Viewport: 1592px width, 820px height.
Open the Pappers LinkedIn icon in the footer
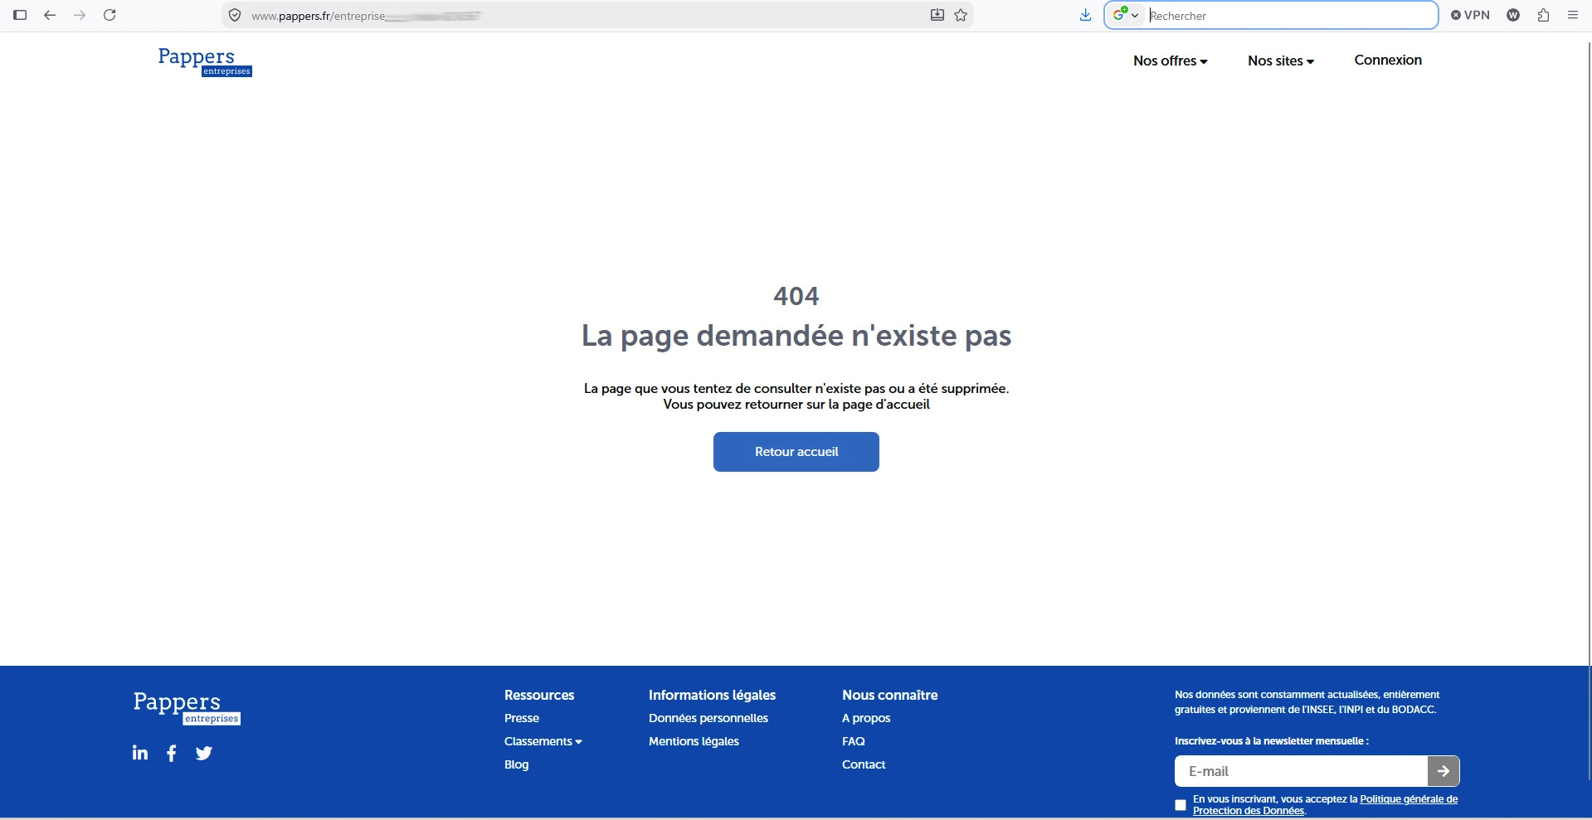[x=140, y=752]
